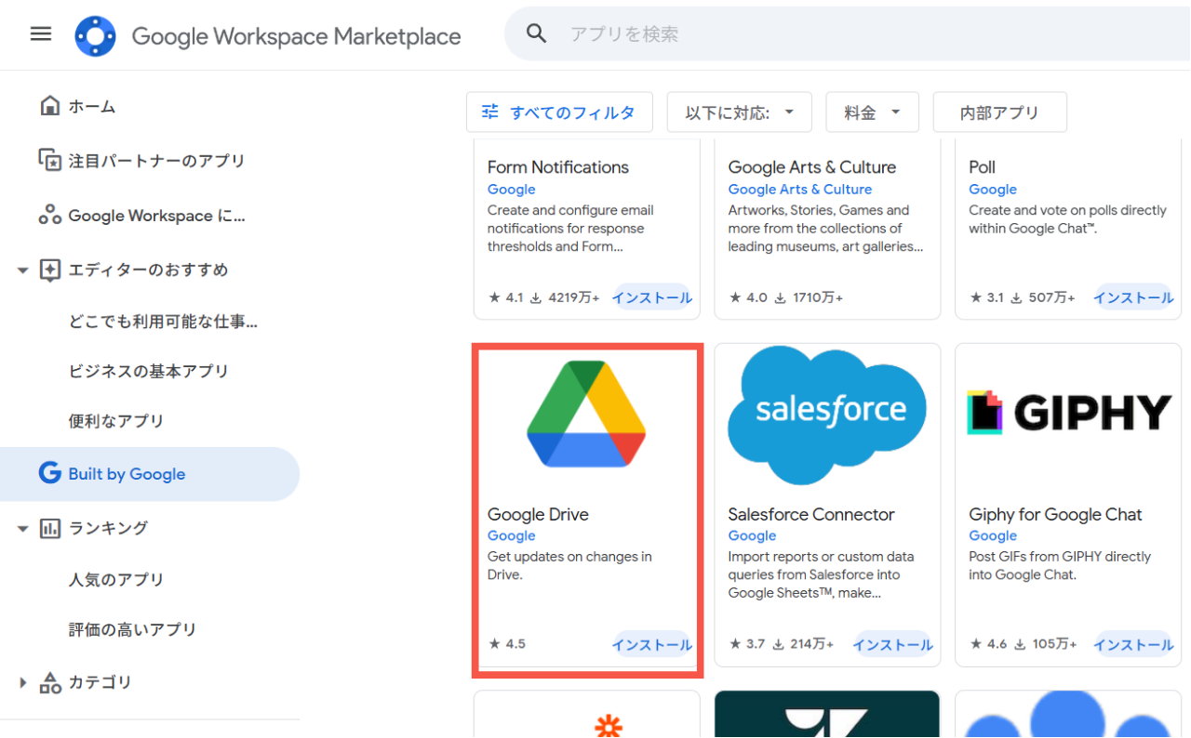This screenshot has width=1191, height=738.
Task: Install the Salesforce Connector app
Action: point(892,644)
